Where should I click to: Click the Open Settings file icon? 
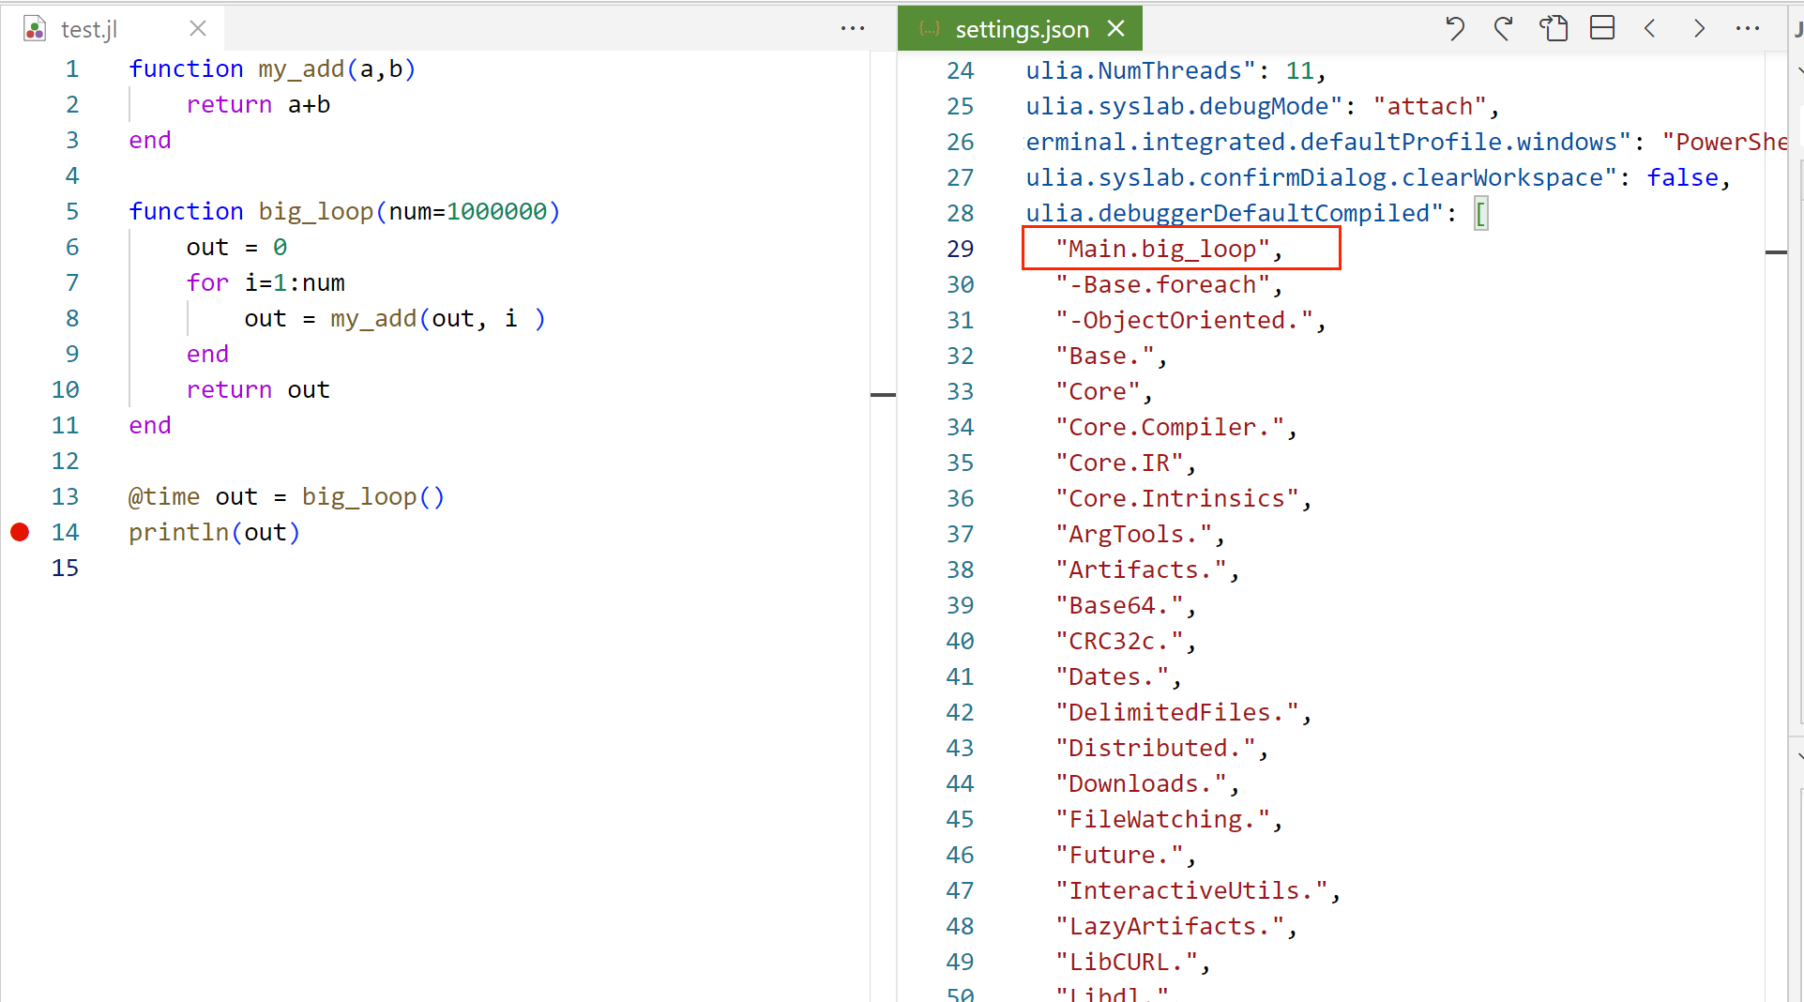point(1554,29)
